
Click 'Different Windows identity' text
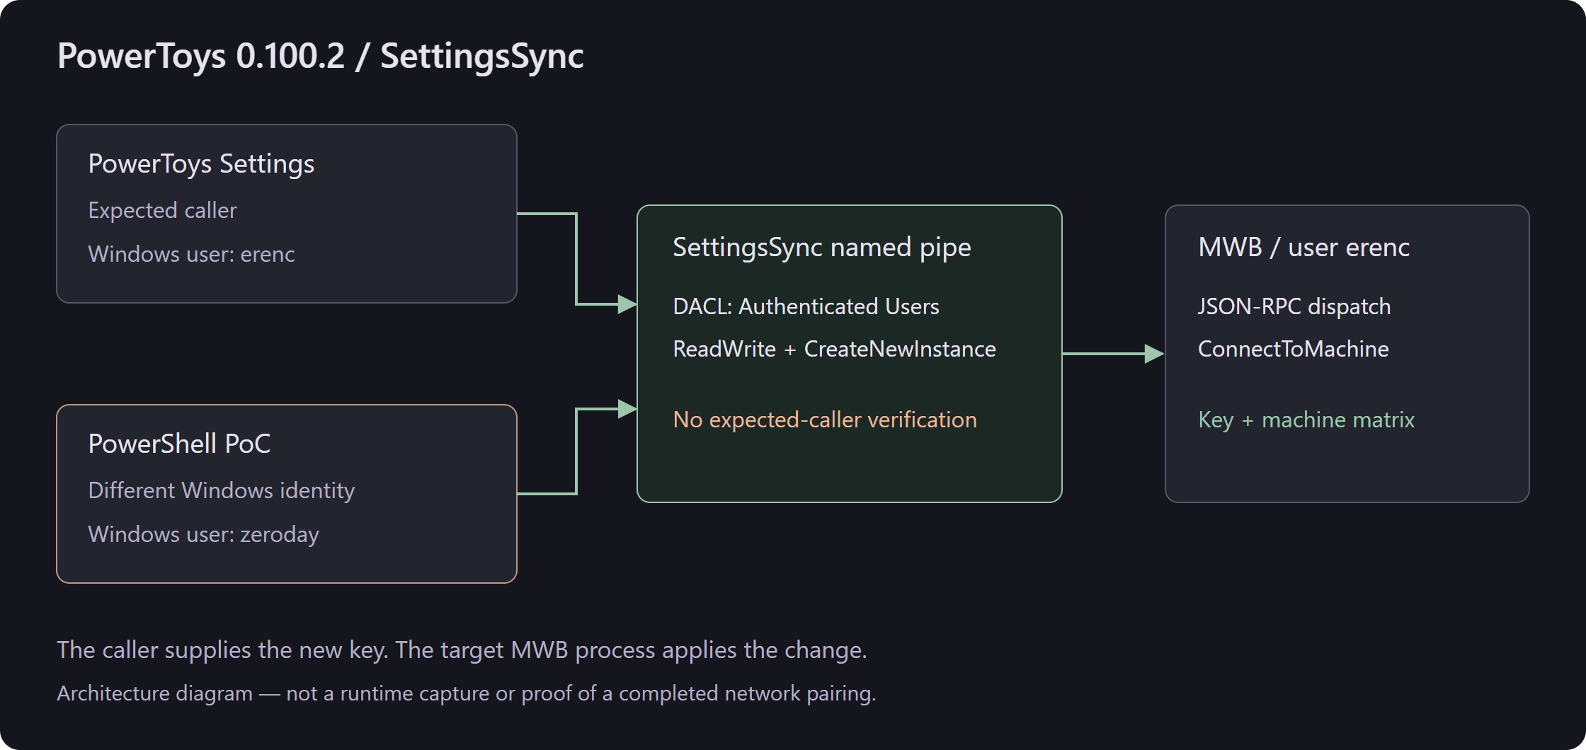click(x=222, y=490)
